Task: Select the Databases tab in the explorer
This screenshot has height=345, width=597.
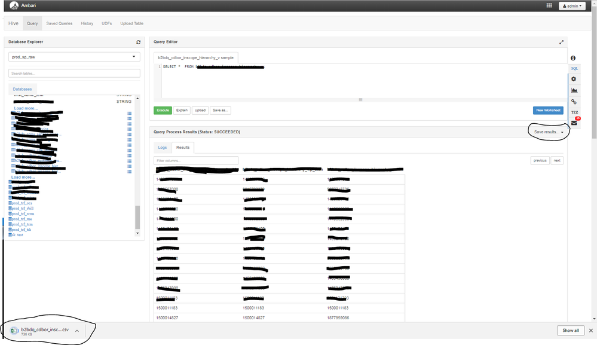Action: (x=23, y=89)
